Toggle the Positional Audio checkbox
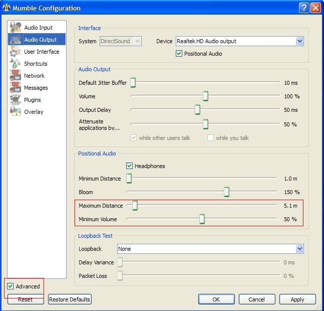 click(179, 54)
